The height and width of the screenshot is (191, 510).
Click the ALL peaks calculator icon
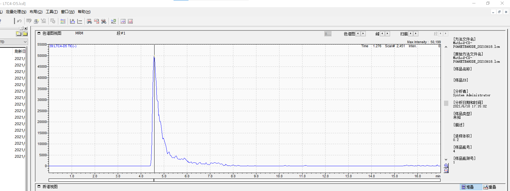[113, 21]
